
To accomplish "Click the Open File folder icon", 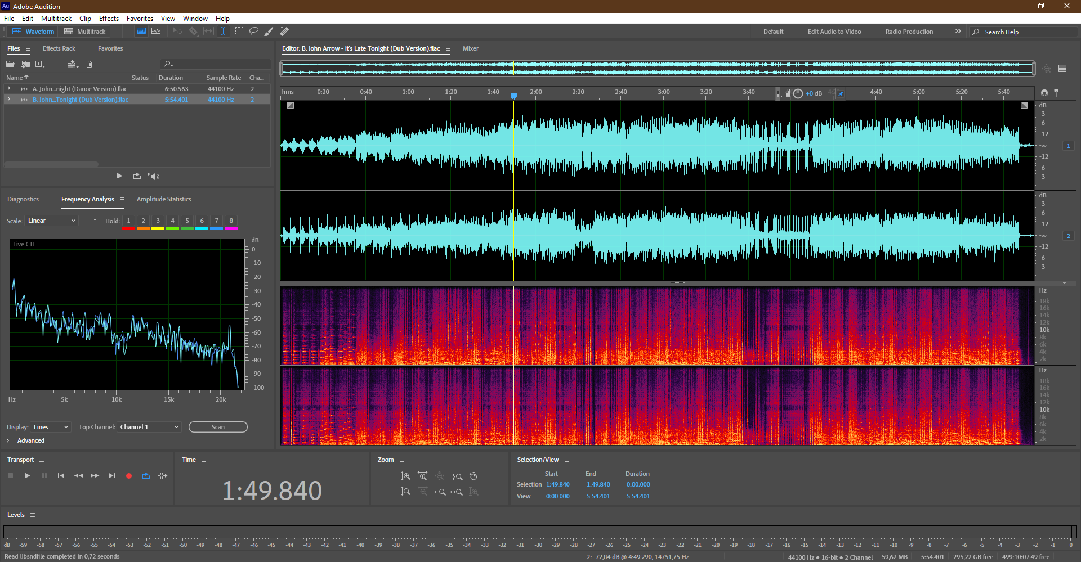I will pyautogui.click(x=10, y=64).
